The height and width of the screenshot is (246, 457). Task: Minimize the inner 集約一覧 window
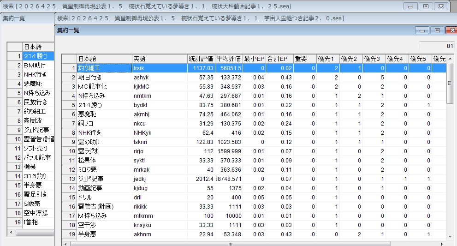[x=422, y=30]
